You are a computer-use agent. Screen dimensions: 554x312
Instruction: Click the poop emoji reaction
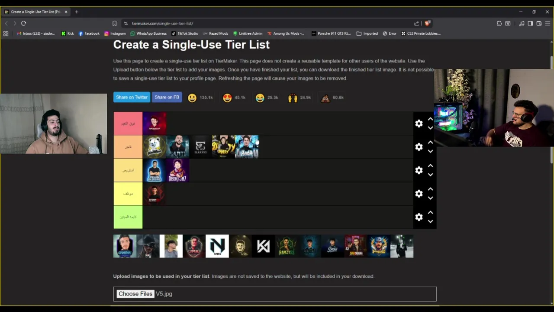click(x=325, y=98)
